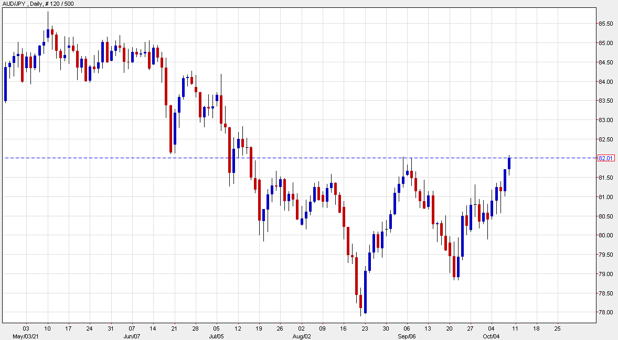Click the 25 date tick on time axis
Image resolution: width=618 pixels, height=340 pixels.
[x=557, y=328]
